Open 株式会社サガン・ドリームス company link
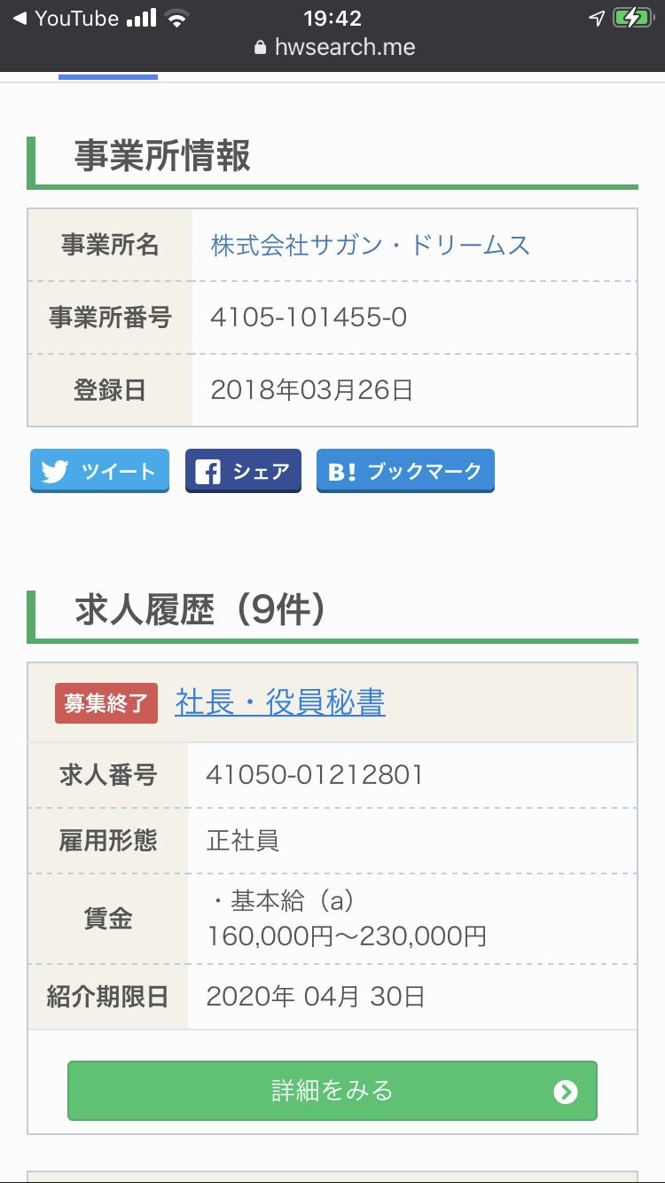 point(371,245)
